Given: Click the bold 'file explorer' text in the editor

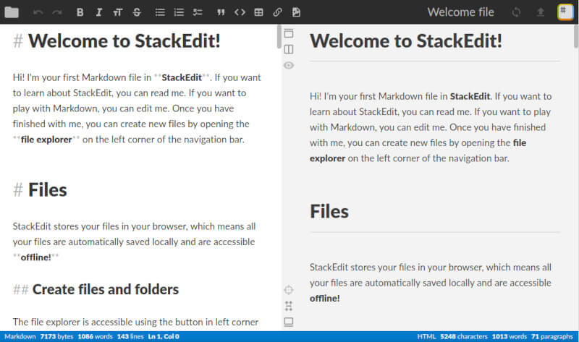Looking at the screenshot, I should click(x=46, y=140).
